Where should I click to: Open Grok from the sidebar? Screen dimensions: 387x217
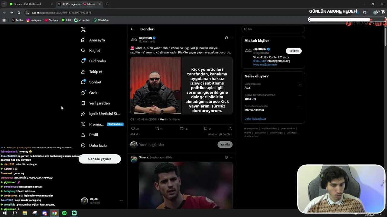tap(89, 93)
